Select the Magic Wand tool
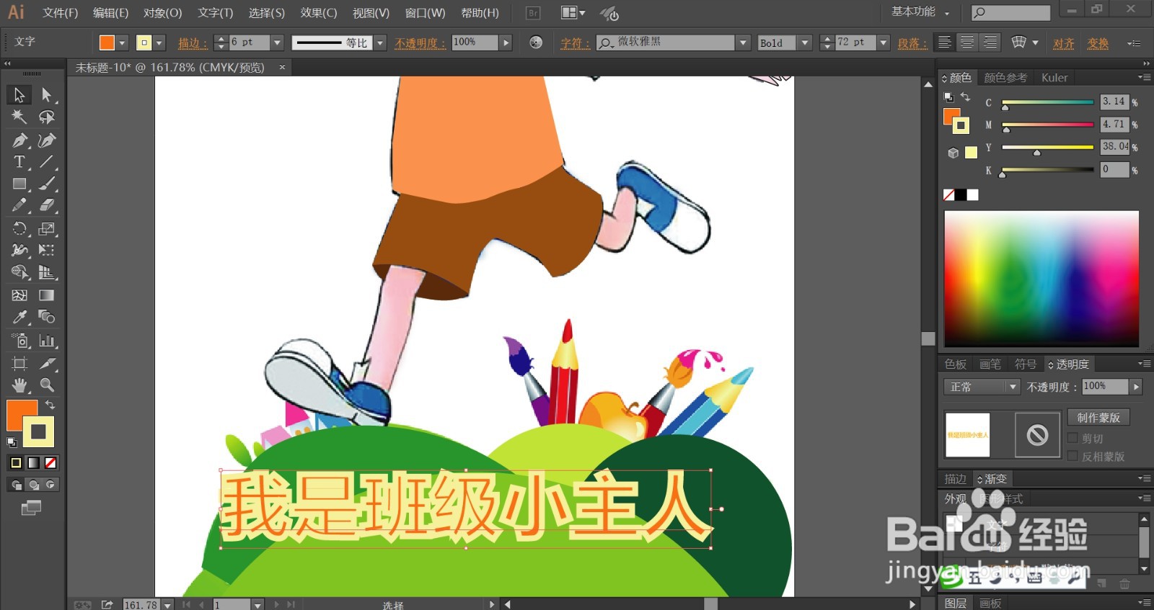Viewport: 1154px width, 610px height. click(x=19, y=117)
